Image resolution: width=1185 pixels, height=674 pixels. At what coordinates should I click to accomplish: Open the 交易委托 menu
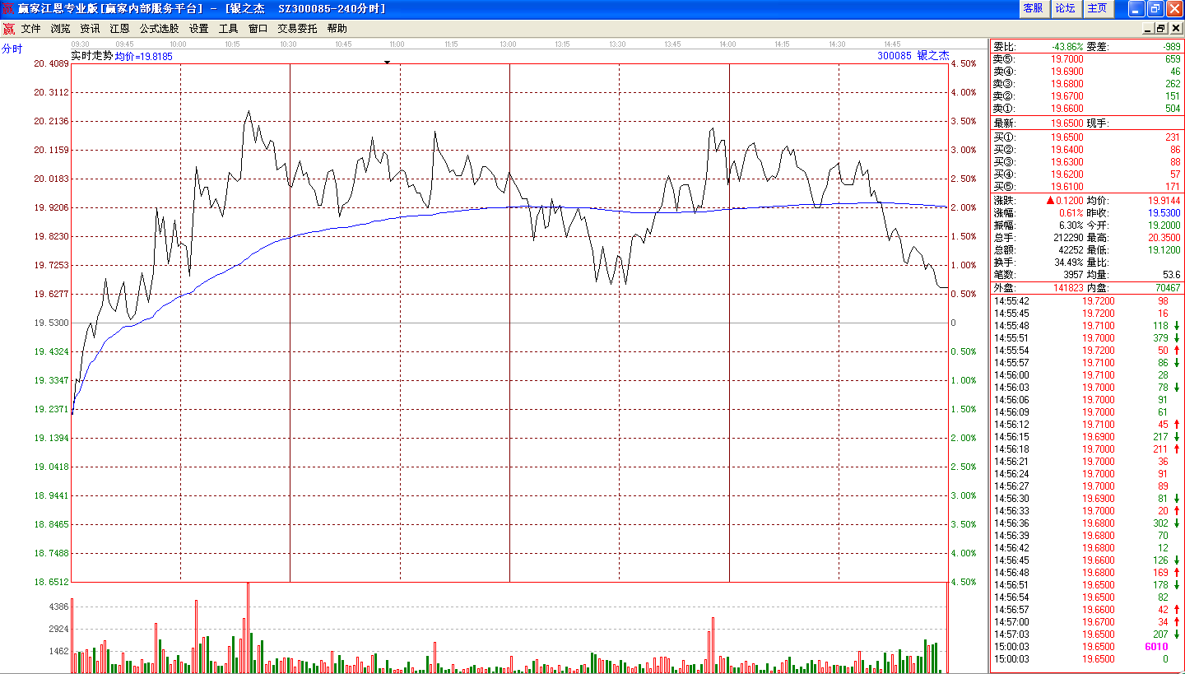tap(297, 28)
